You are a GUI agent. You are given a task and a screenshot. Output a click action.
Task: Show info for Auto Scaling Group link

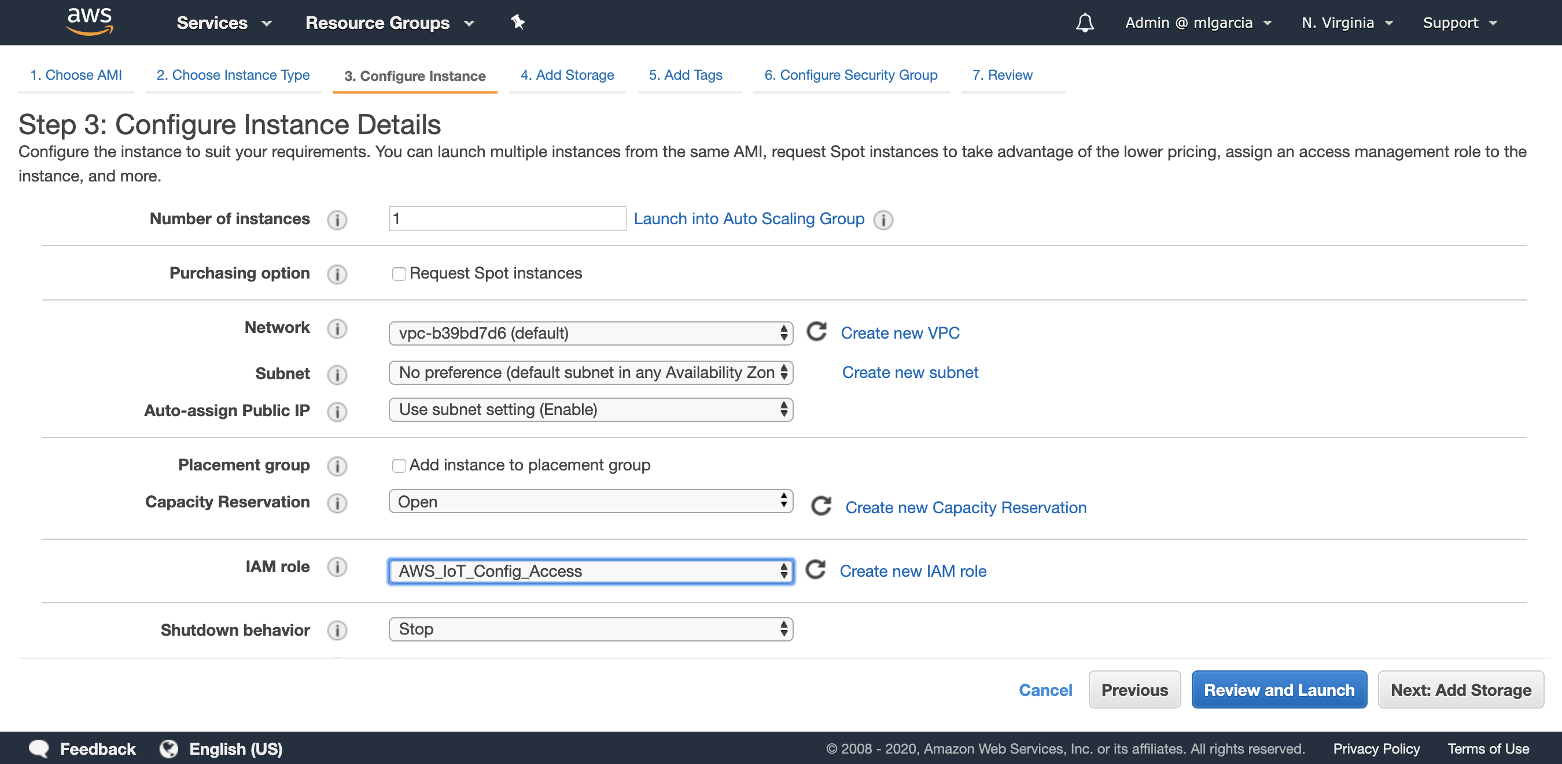coord(883,220)
